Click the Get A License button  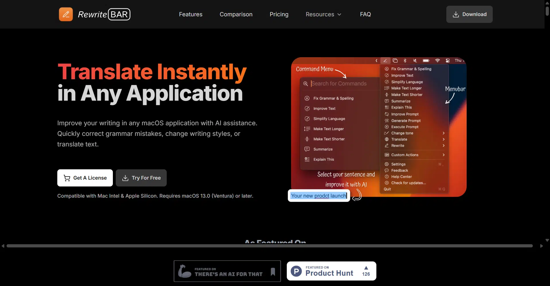tap(85, 178)
